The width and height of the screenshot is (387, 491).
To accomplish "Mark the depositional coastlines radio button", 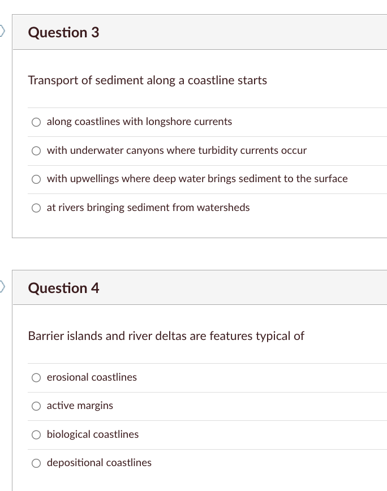I will point(37,463).
